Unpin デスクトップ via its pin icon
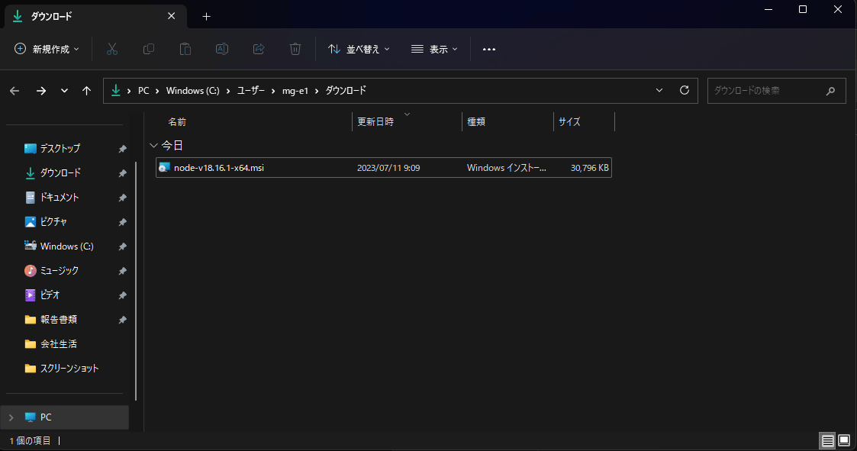The width and height of the screenshot is (857, 451). click(x=122, y=149)
